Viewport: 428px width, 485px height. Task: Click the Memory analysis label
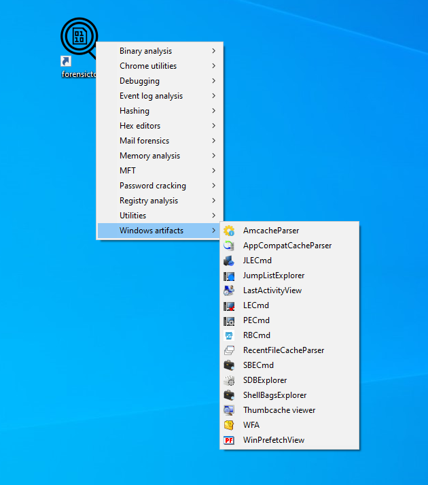pyautogui.click(x=149, y=156)
